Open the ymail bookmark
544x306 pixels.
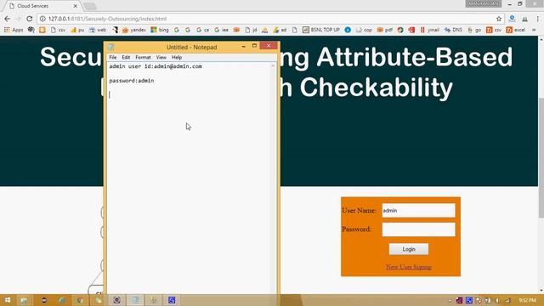430,30
